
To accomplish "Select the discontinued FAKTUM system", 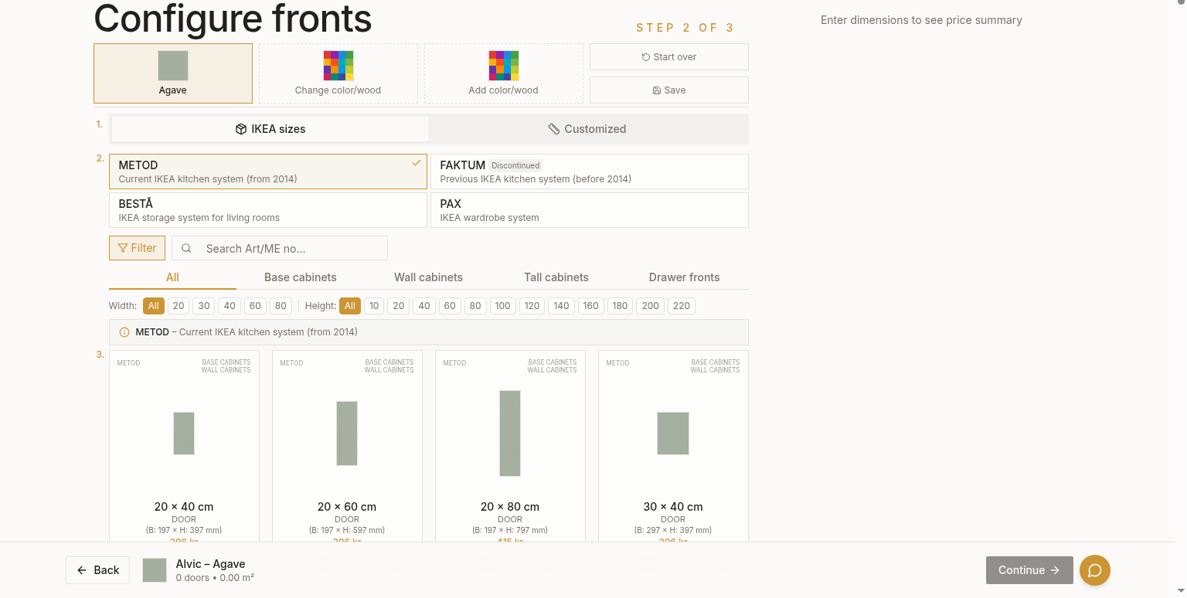I will coord(590,172).
